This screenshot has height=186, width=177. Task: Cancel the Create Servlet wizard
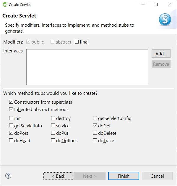point(157,176)
